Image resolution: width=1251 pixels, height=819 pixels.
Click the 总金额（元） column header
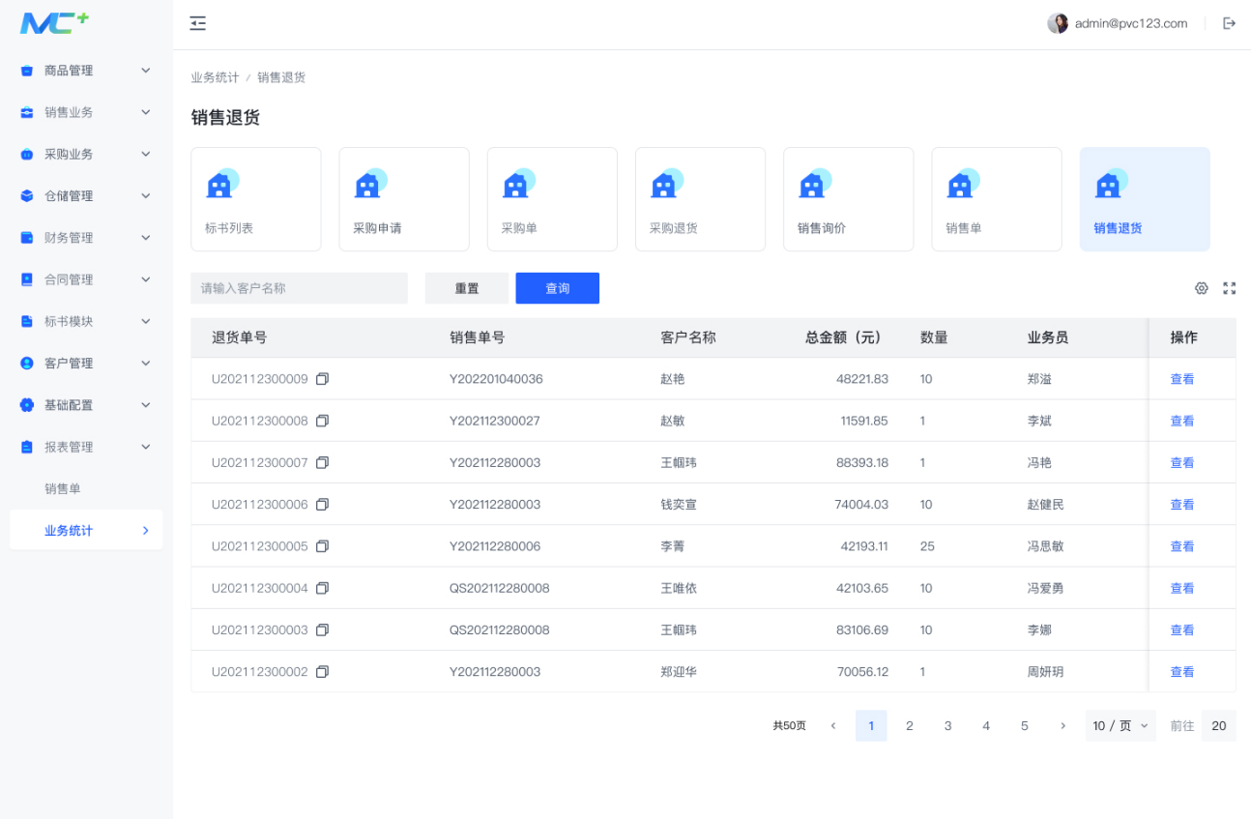846,337
